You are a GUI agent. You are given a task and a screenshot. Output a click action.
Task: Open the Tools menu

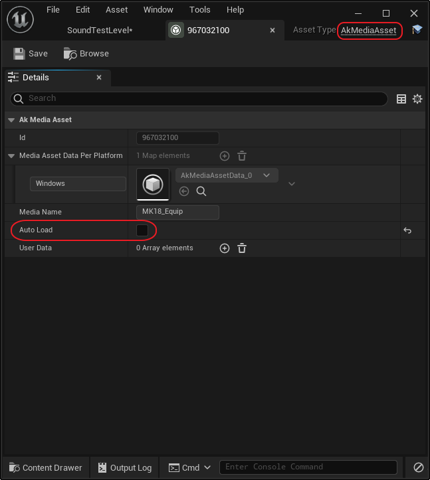pos(200,10)
